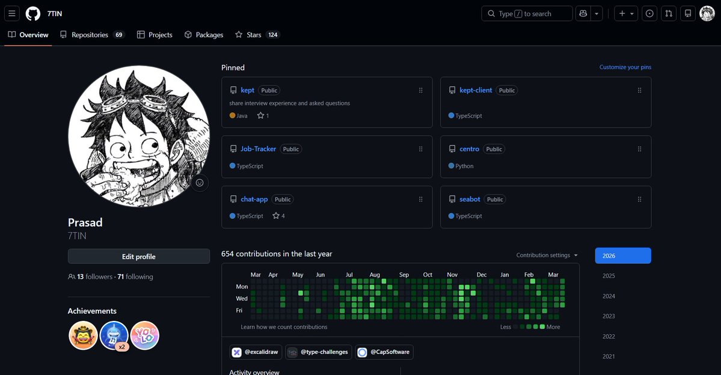Open the cowboy hat achievement badge
Screen dimensions: 721x375
[83, 335]
